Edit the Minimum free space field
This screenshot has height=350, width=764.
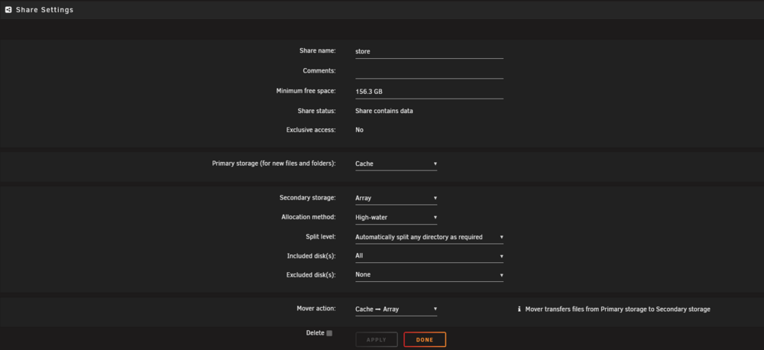(429, 92)
